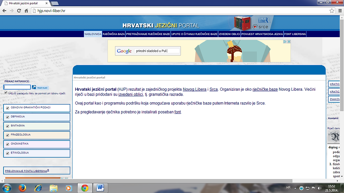Click the Riječ dana ornament image
Viewport: 344px width, 193px height.
coord(334,137)
